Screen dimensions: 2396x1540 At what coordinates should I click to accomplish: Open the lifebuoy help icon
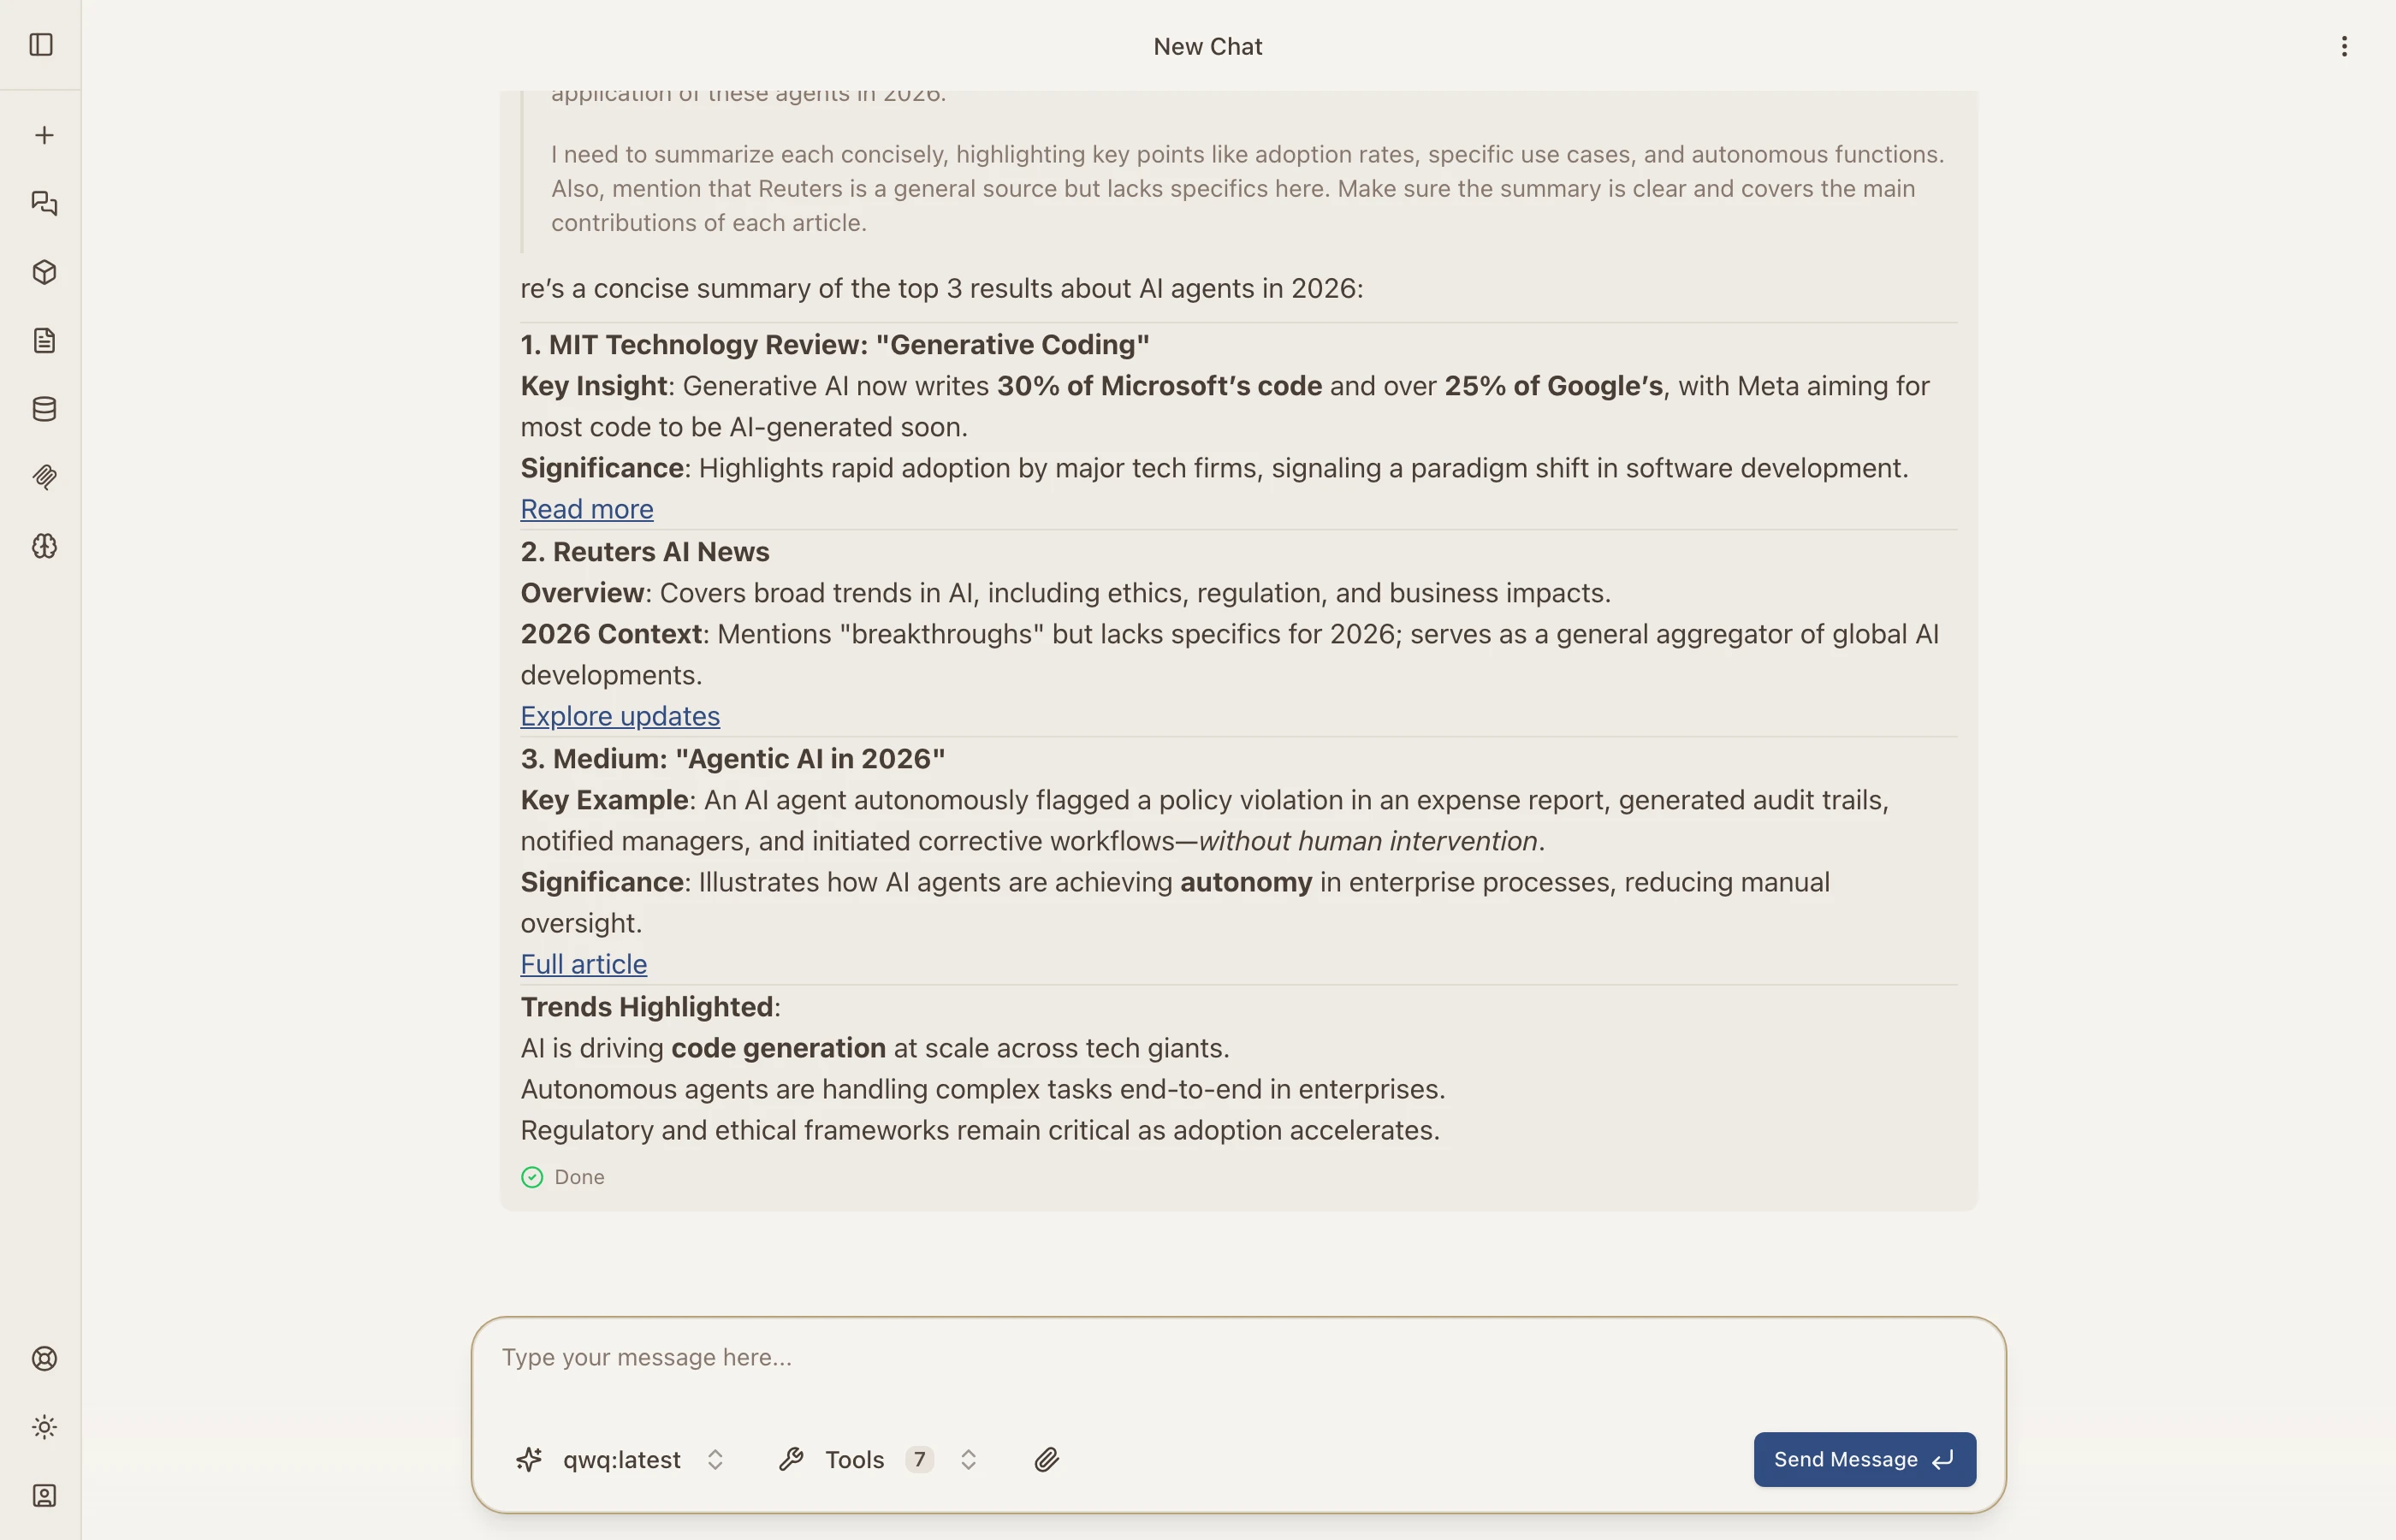[44, 1358]
